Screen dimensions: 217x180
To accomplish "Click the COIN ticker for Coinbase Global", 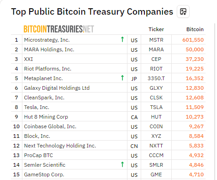I will (x=156, y=126).
